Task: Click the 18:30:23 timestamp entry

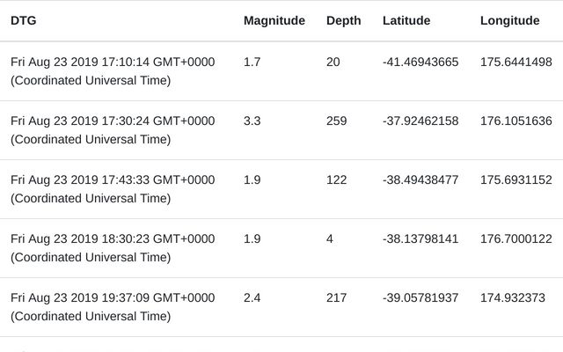Action: click(113, 248)
